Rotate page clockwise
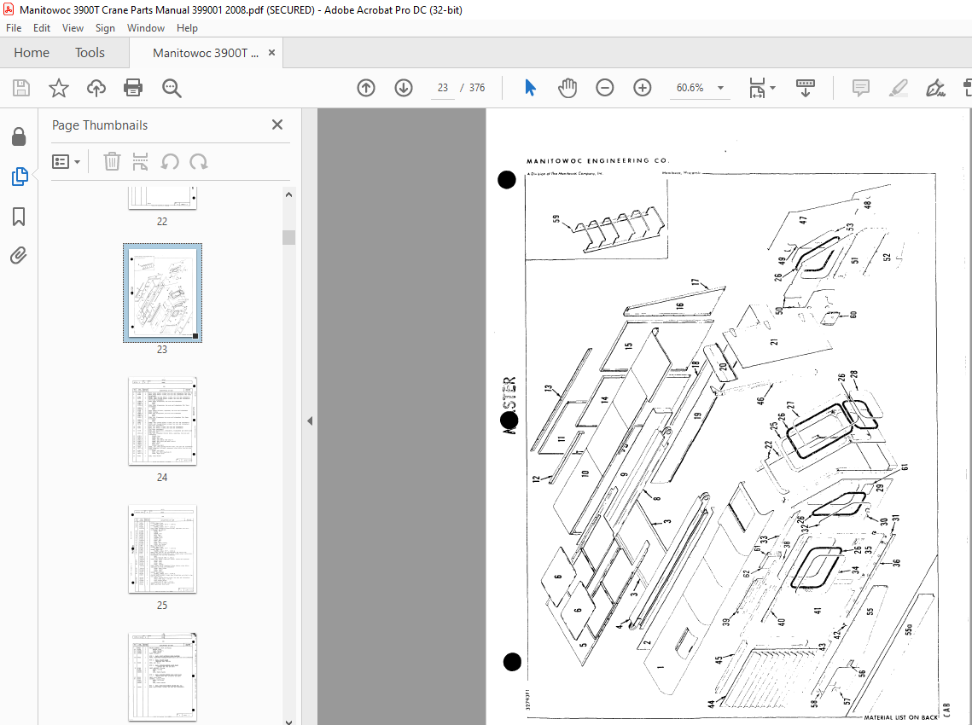Viewport: 972px width, 725px height. coord(198,162)
